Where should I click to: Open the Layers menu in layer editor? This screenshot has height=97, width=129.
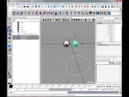98,60
